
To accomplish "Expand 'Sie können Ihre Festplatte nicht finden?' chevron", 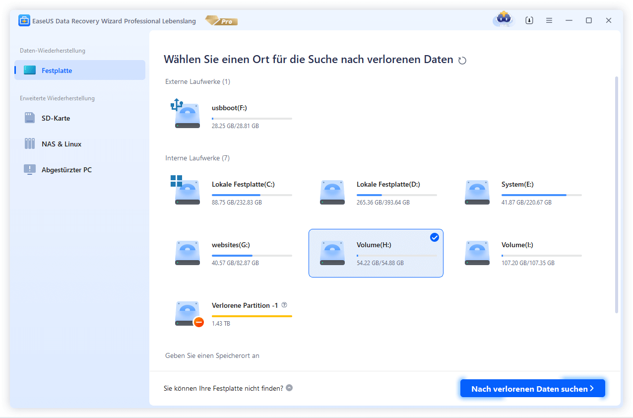I will [x=289, y=388].
